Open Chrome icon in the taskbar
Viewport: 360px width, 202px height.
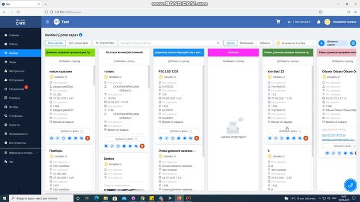pos(142,198)
